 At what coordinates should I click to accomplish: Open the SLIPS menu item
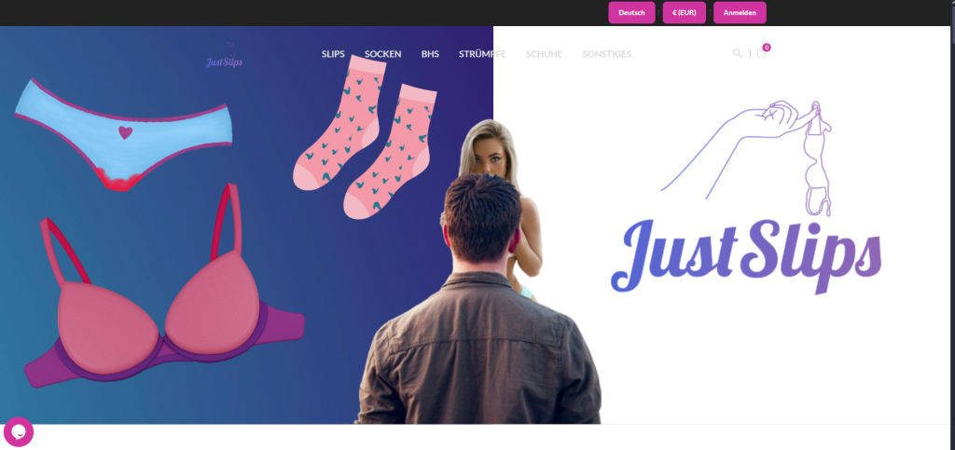(333, 54)
